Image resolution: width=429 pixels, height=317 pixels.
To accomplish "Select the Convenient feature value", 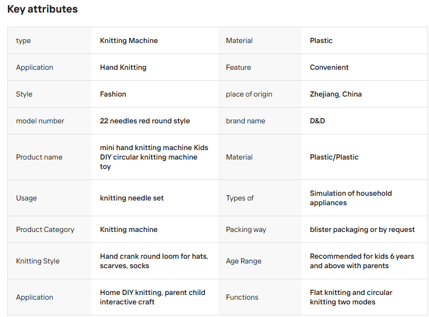I will (x=329, y=67).
